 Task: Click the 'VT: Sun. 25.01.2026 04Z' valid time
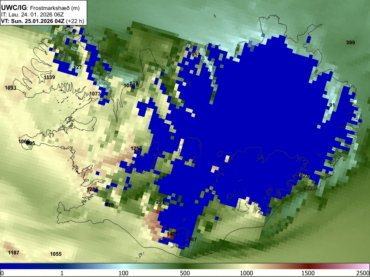33,21
